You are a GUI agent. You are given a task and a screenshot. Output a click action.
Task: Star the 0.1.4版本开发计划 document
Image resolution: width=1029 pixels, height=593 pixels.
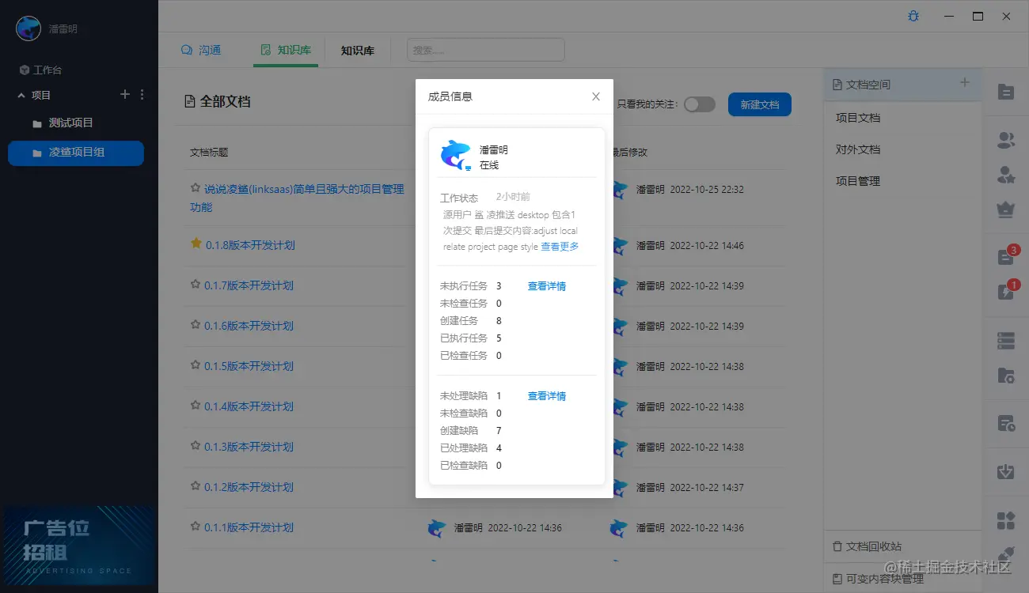click(196, 406)
